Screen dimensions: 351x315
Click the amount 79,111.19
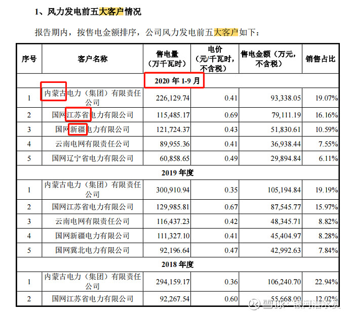286,115
